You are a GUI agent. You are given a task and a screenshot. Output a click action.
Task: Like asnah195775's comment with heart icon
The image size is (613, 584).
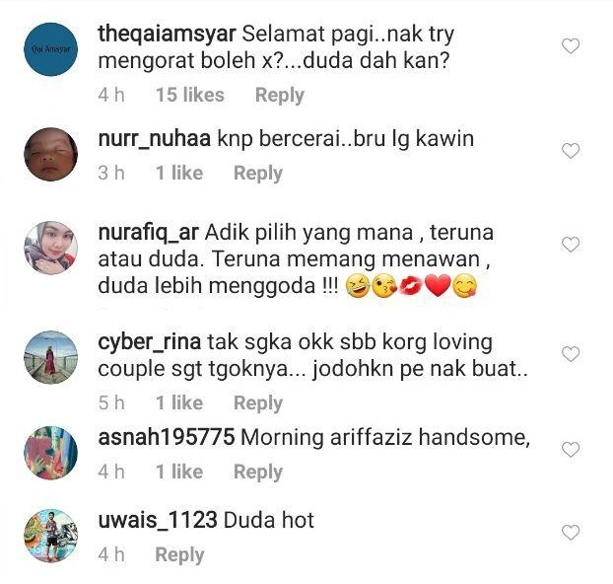tap(571, 450)
